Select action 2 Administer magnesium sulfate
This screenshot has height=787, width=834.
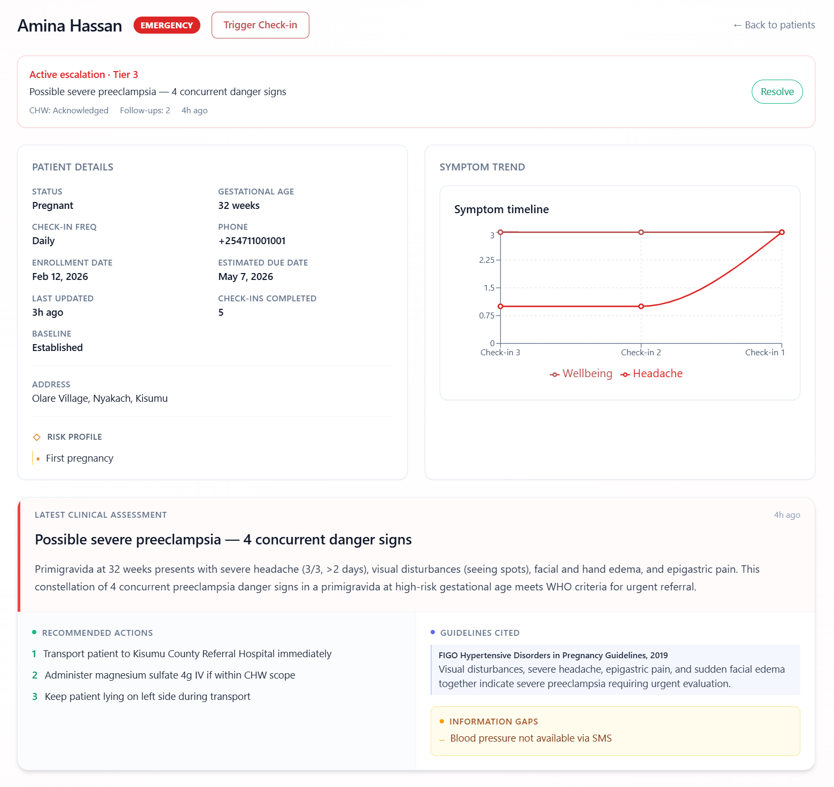click(x=163, y=675)
